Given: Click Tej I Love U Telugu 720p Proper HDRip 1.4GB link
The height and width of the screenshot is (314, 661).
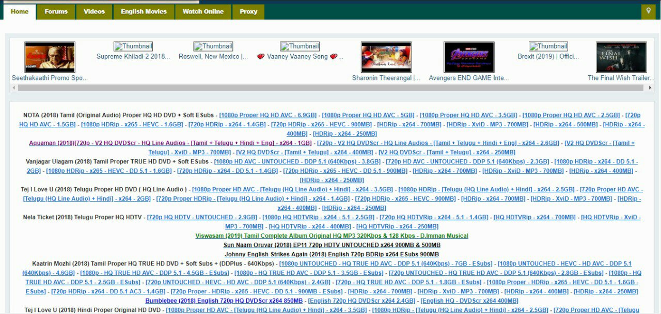Looking at the screenshot, I should coord(253,199).
